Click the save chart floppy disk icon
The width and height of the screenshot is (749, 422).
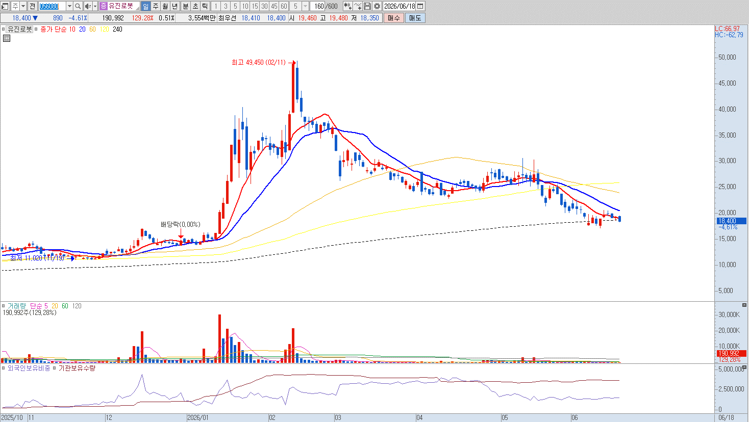367,6
